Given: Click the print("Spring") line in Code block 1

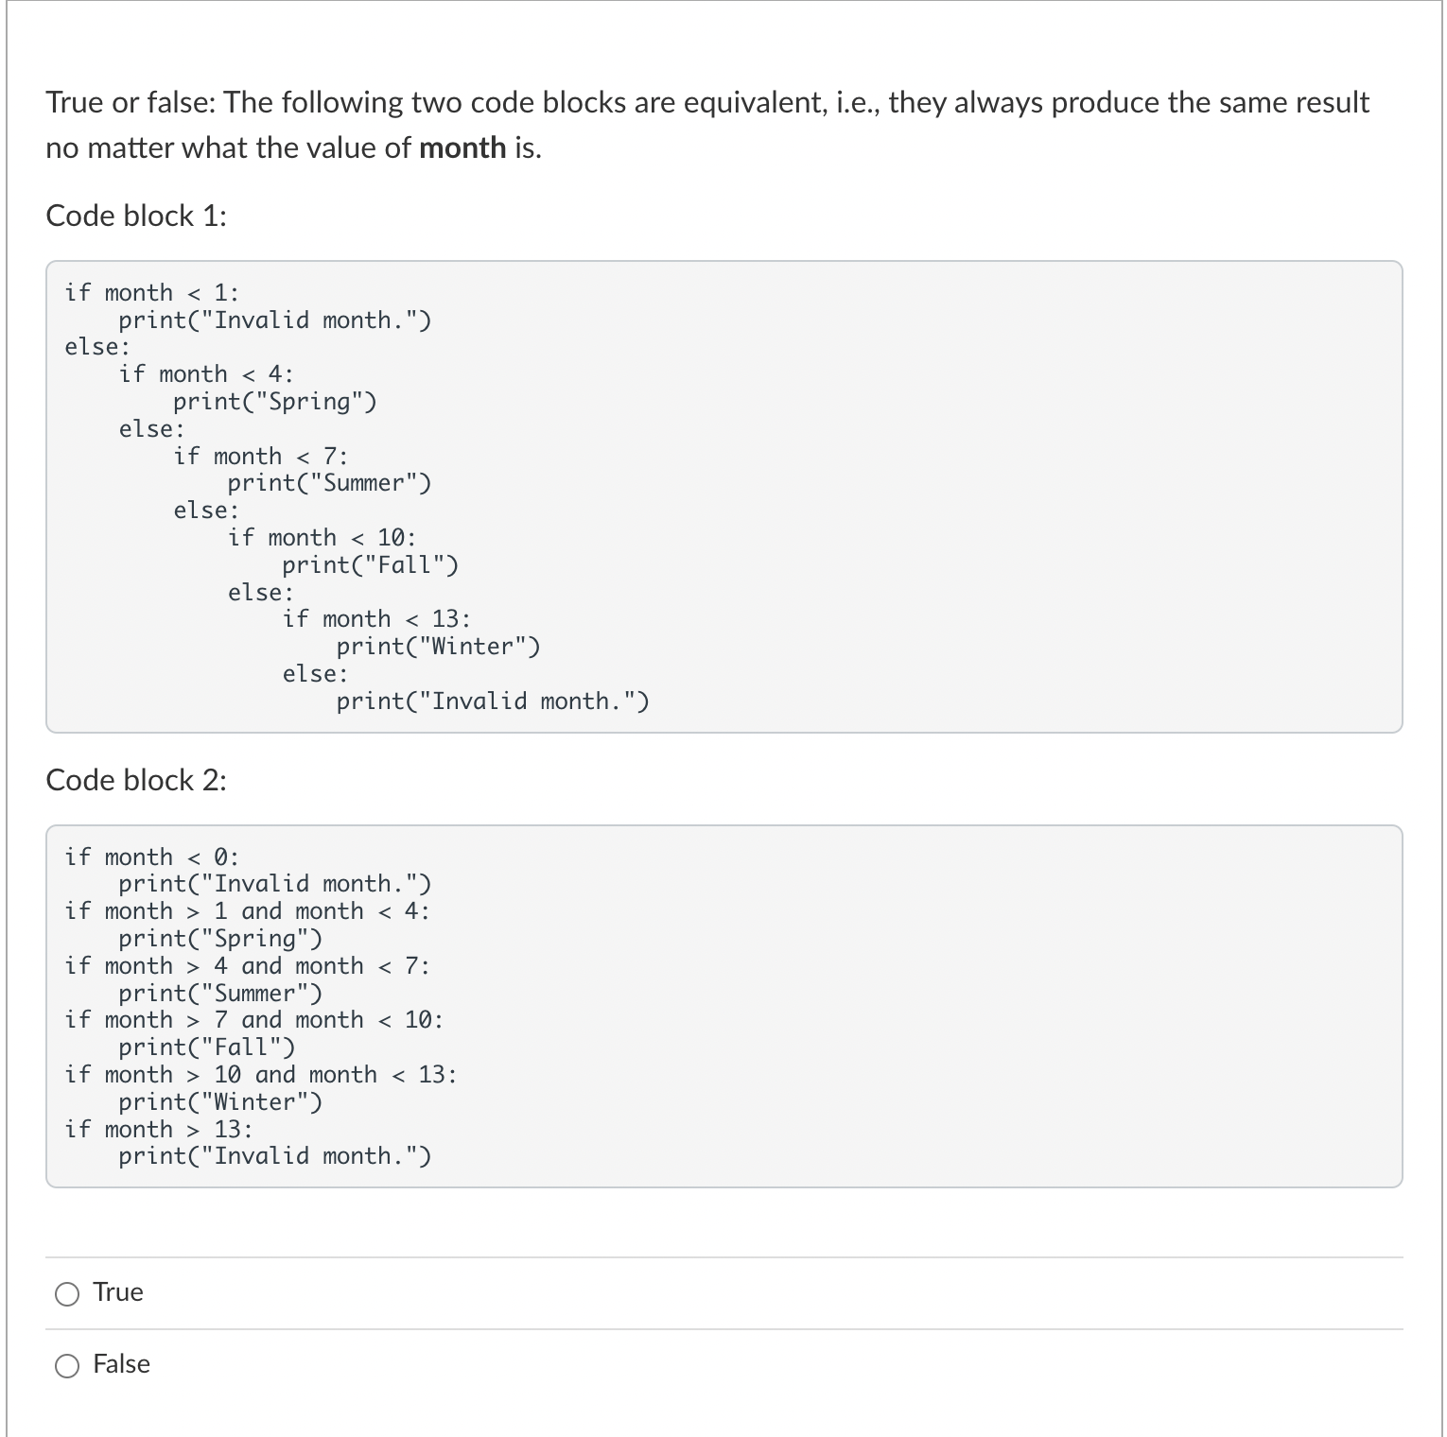Looking at the screenshot, I should pos(275,401).
